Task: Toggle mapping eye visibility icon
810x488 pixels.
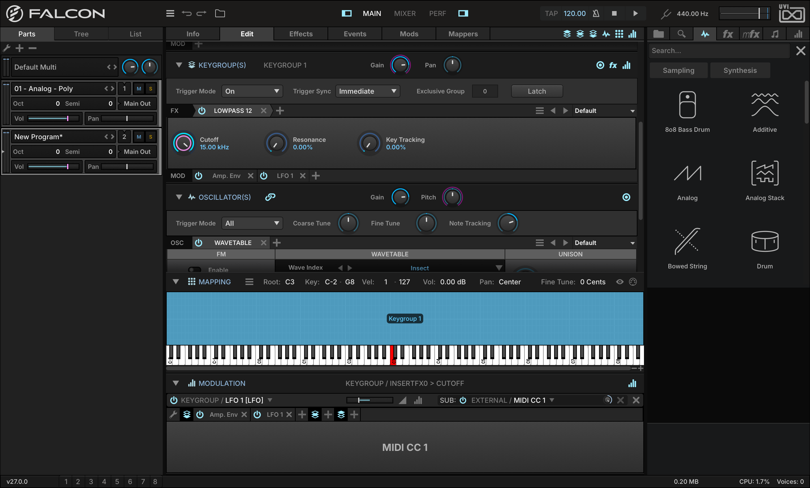Action: (x=620, y=282)
